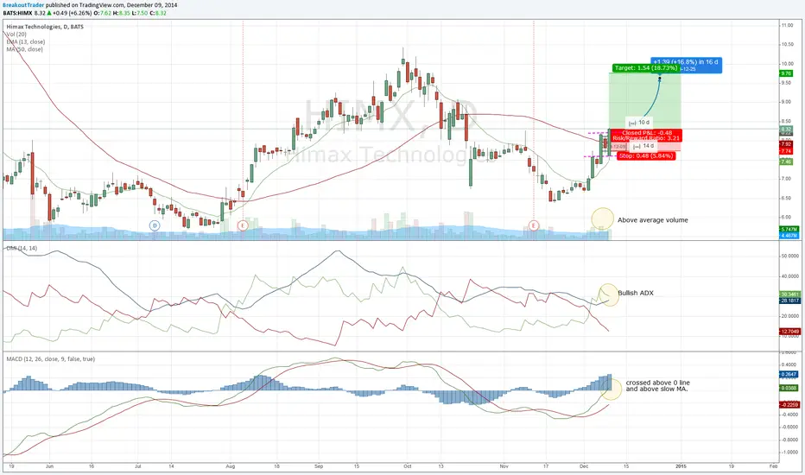Click the 'Dec' label on the time axis

pyautogui.click(x=584, y=466)
